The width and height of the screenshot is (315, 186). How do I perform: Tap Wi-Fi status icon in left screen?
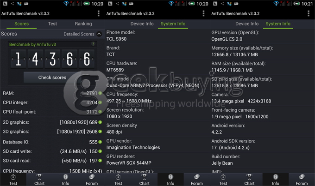point(66,4)
